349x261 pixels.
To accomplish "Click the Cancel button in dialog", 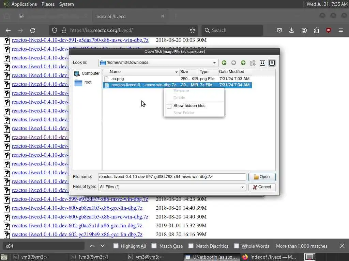I will tap(262, 187).
